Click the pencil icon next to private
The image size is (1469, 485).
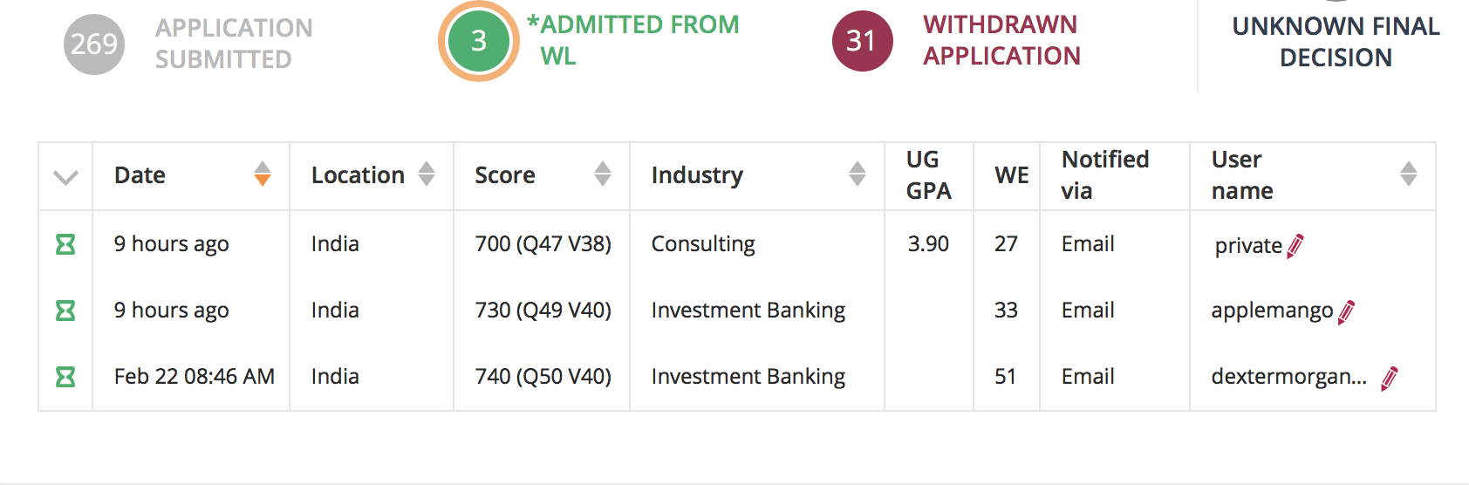coord(1295,246)
